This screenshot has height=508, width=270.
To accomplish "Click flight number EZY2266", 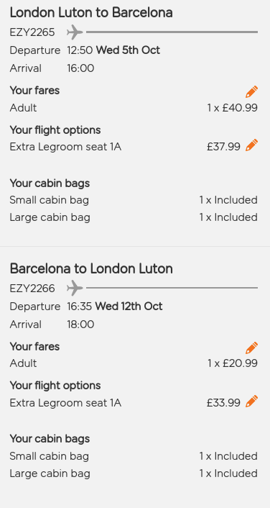I will [32, 289].
